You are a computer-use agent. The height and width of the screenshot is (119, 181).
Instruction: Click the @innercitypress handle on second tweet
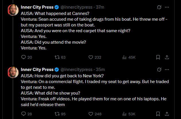76,70
